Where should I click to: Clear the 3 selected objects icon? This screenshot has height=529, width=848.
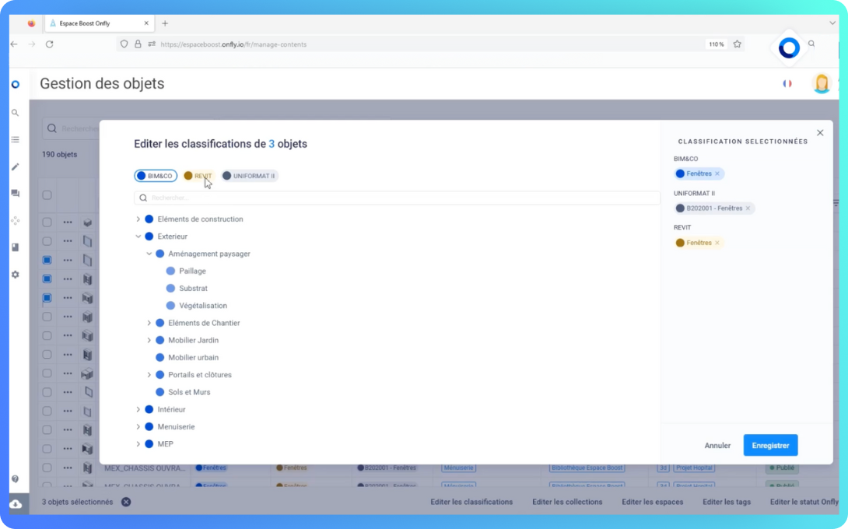[126, 502]
